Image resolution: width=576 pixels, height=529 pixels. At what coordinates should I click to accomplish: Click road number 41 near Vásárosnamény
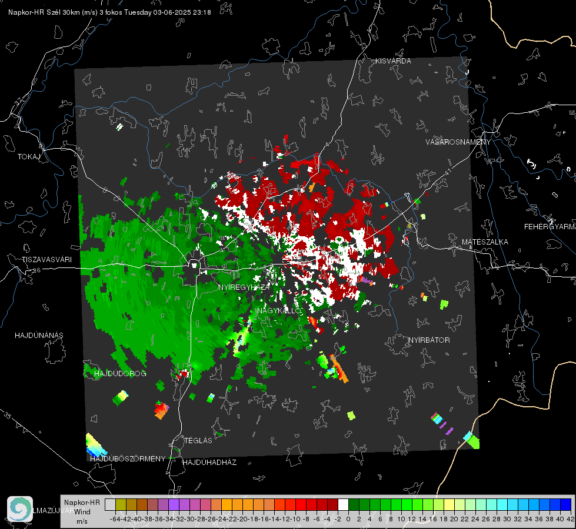tap(447, 172)
